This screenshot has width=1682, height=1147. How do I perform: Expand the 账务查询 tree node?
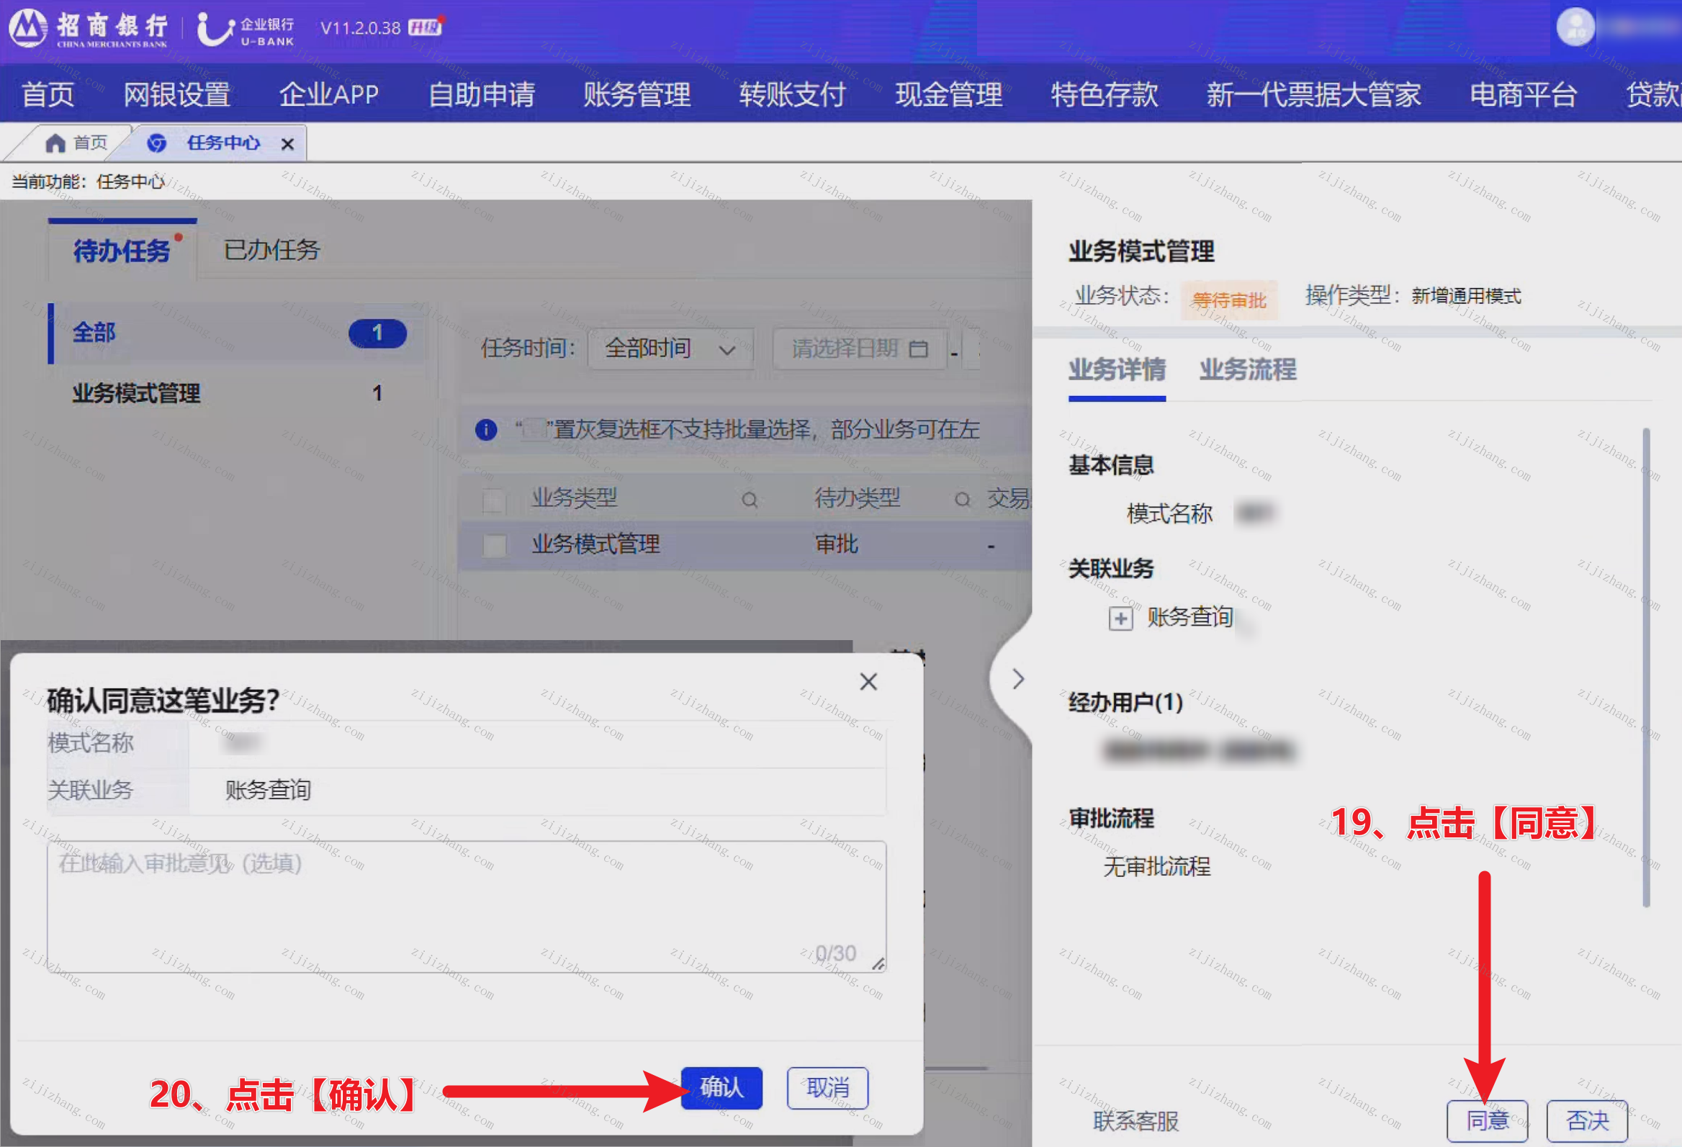coord(1120,619)
